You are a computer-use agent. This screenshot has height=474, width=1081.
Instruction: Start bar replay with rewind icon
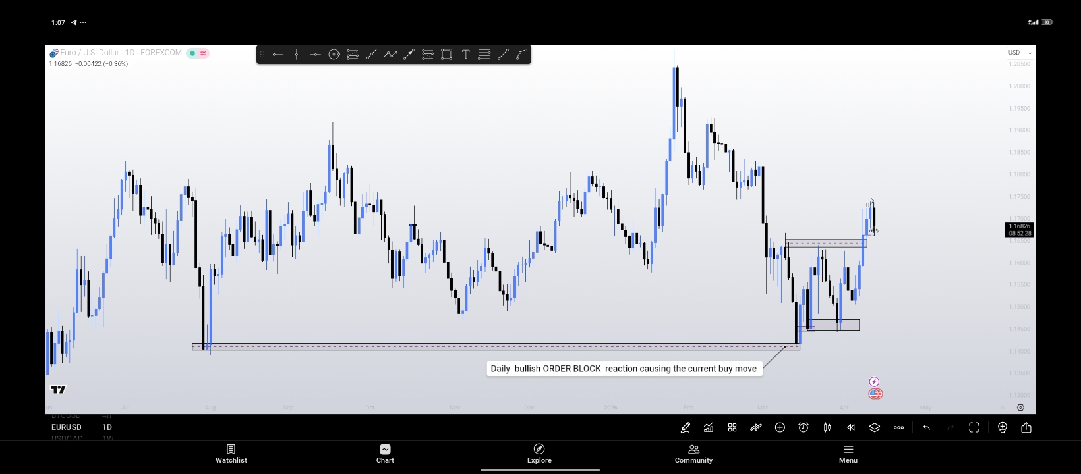(851, 428)
